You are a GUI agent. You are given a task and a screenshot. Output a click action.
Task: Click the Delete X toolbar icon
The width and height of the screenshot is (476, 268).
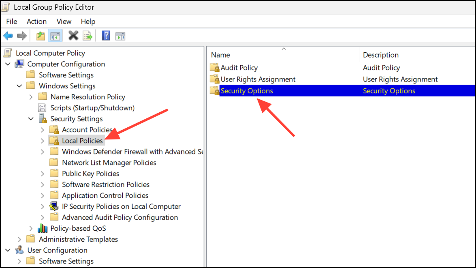pyautogui.click(x=73, y=36)
